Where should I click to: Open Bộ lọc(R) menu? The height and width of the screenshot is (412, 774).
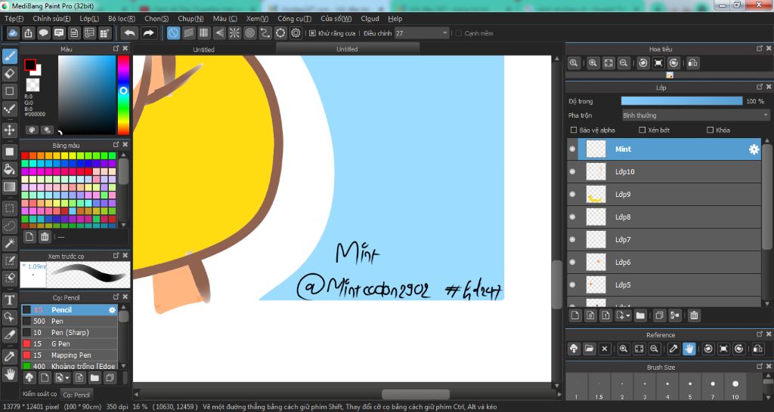tap(122, 19)
